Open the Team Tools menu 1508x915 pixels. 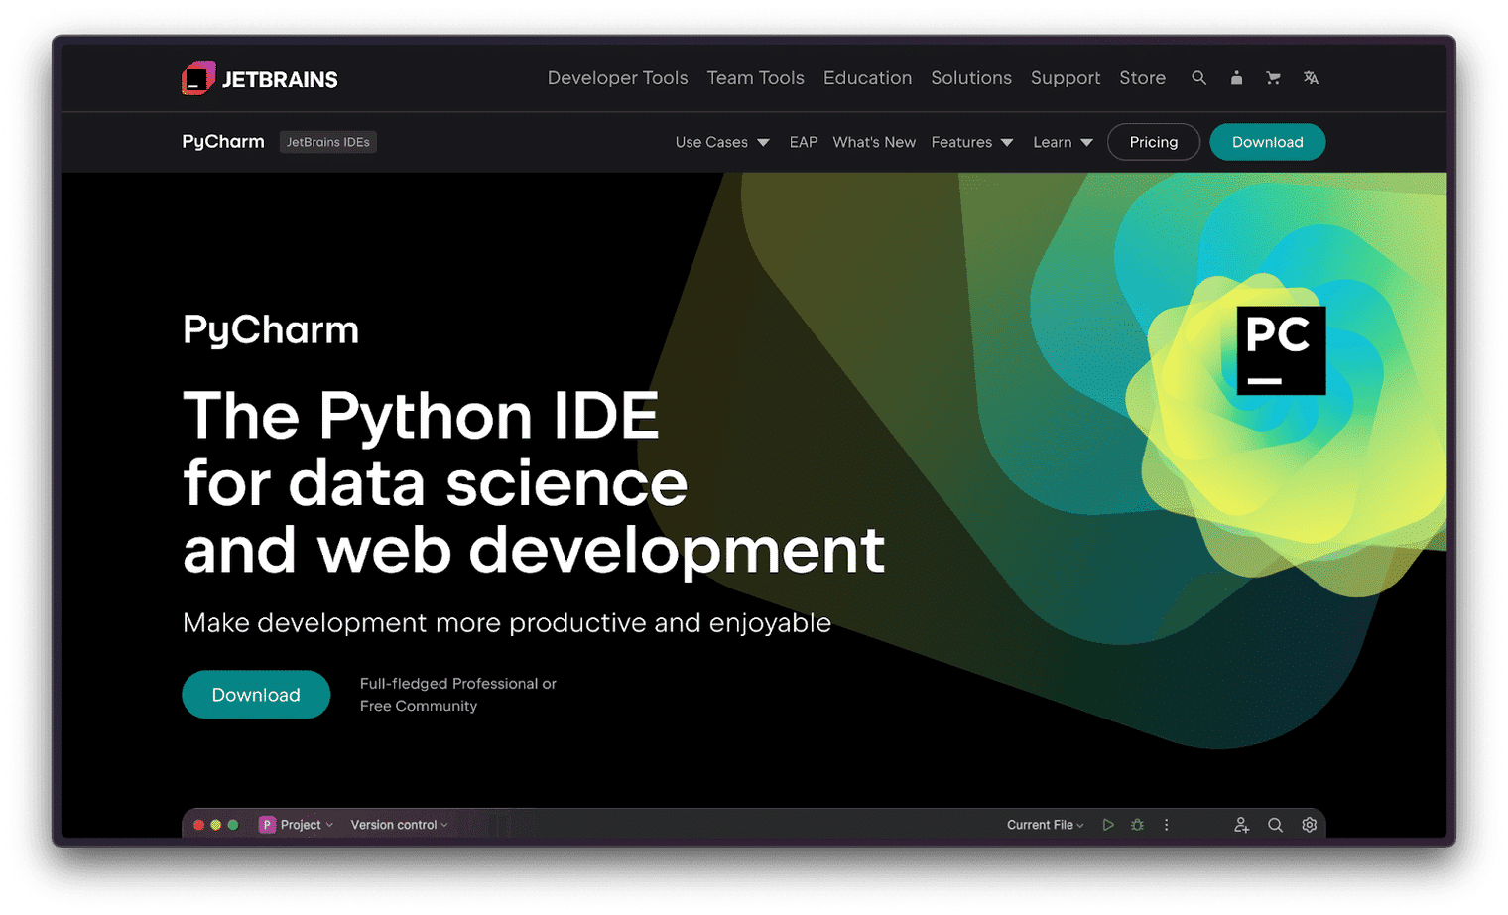coord(755,77)
